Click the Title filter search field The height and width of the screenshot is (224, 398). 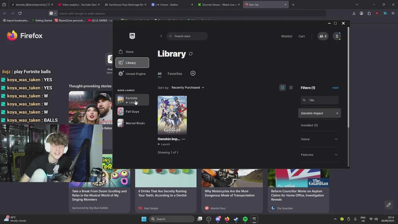(320, 100)
